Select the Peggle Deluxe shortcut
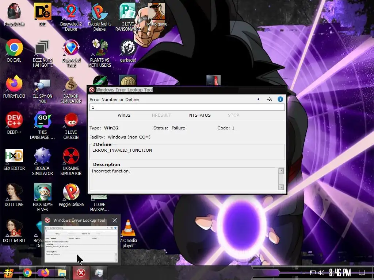This screenshot has width=374, height=280. point(71,195)
